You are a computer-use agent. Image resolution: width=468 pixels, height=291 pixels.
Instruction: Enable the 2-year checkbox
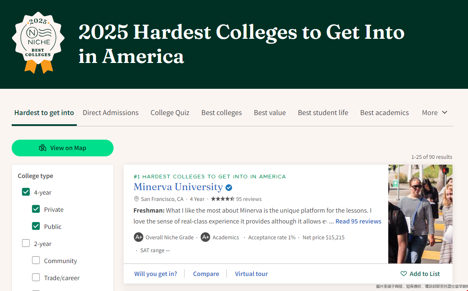[x=26, y=243]
